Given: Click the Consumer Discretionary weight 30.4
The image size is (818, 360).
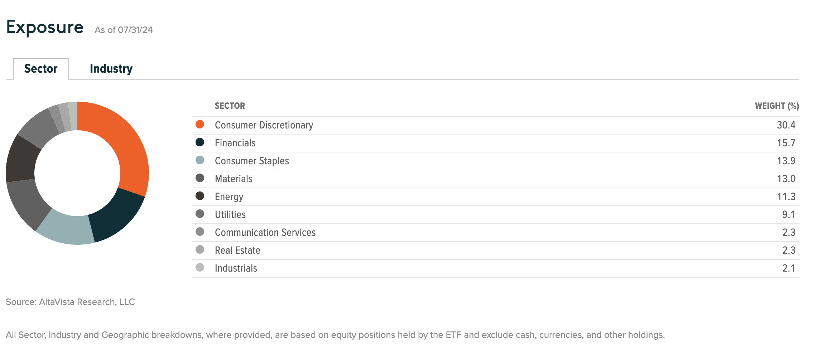Looking at the screenshot, I should click(x=786, y=125).
